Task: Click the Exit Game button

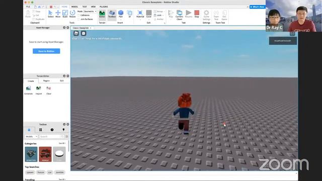Action: tap(224, 15)
